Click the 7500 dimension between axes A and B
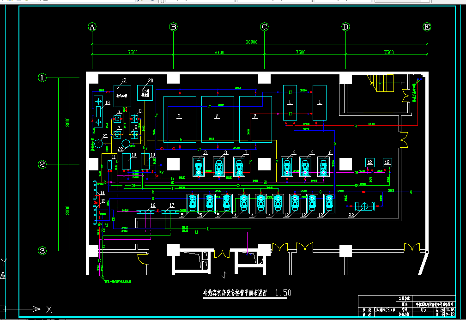 coord(133,52)
